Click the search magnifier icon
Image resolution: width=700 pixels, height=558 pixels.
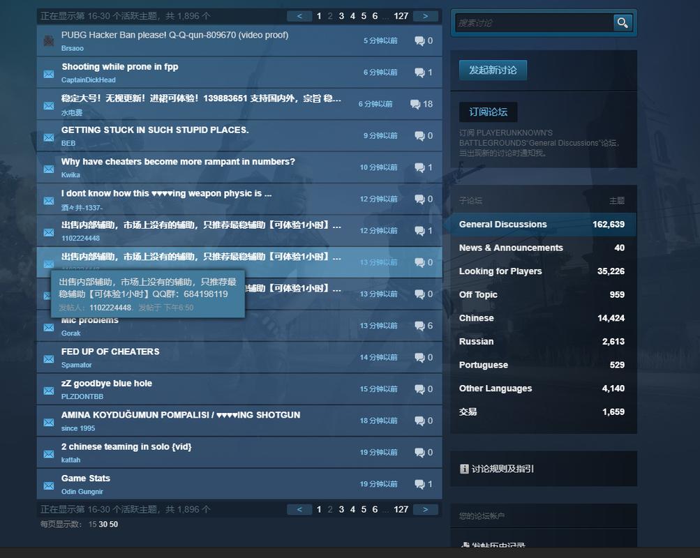623,22
